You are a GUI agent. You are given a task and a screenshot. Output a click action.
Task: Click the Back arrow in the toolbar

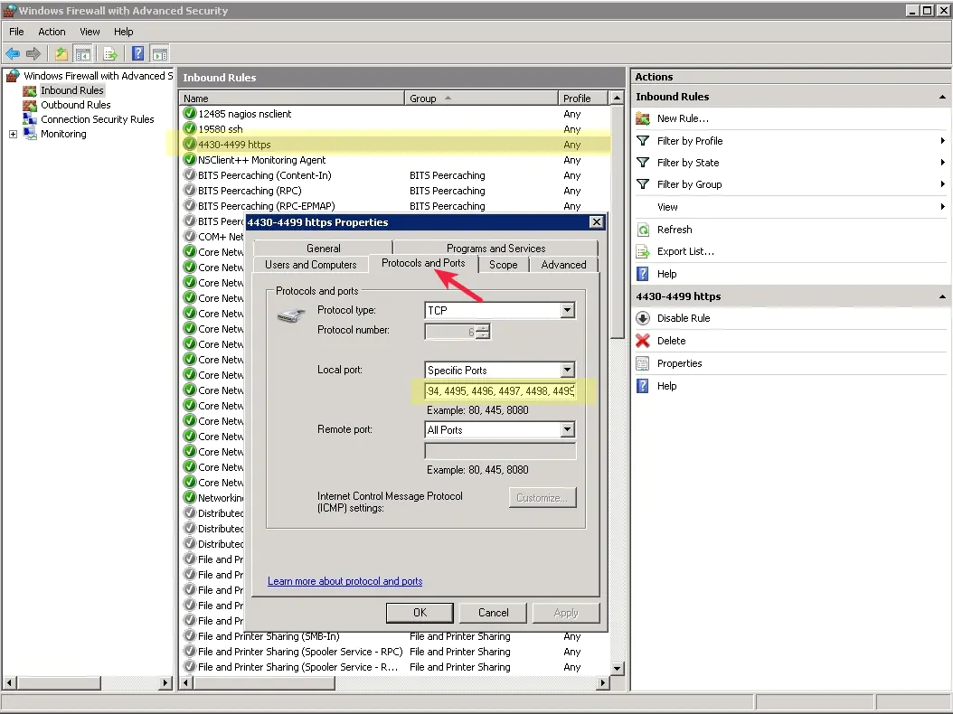(13, 54)
